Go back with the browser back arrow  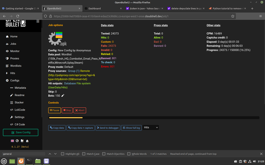click(x=4, y=16)
